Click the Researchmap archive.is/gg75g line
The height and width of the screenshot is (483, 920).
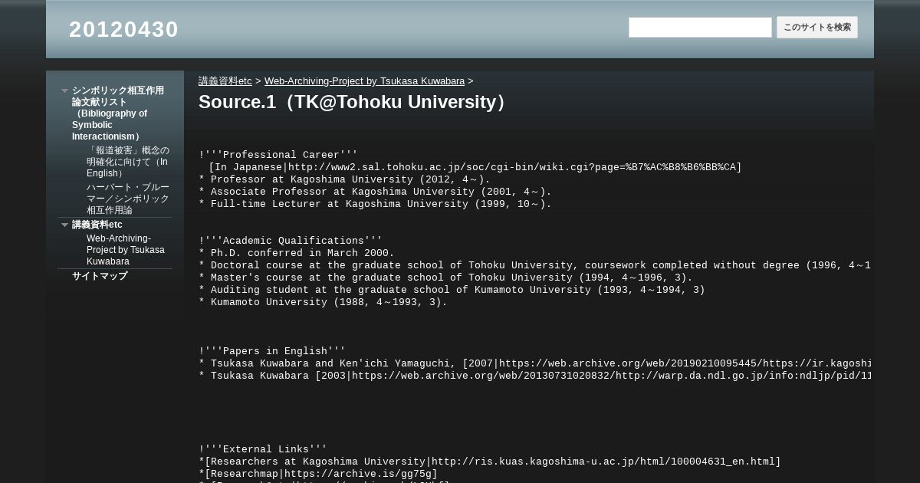pos(318,474)
